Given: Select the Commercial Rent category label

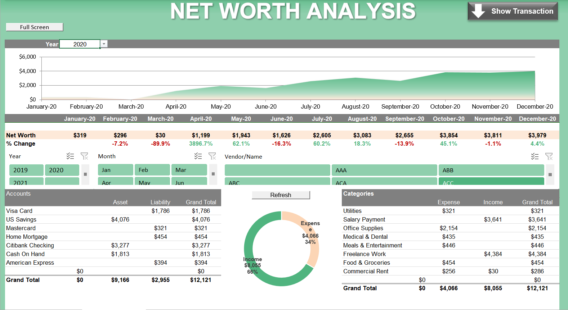Looking at the screenshot, I should coord(366,271).
